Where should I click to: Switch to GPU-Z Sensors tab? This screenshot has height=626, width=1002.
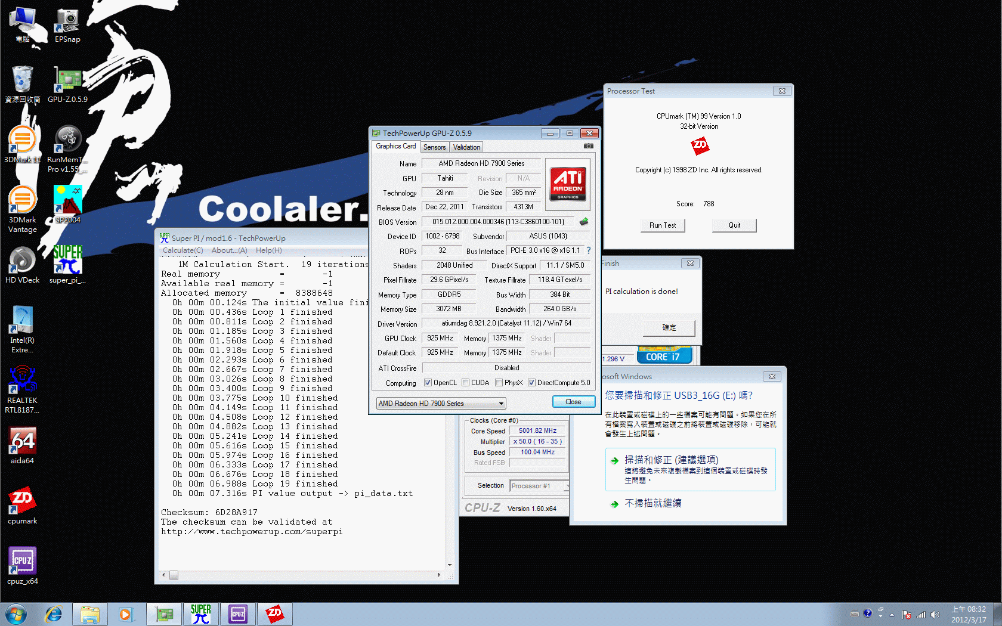point(434,147)
